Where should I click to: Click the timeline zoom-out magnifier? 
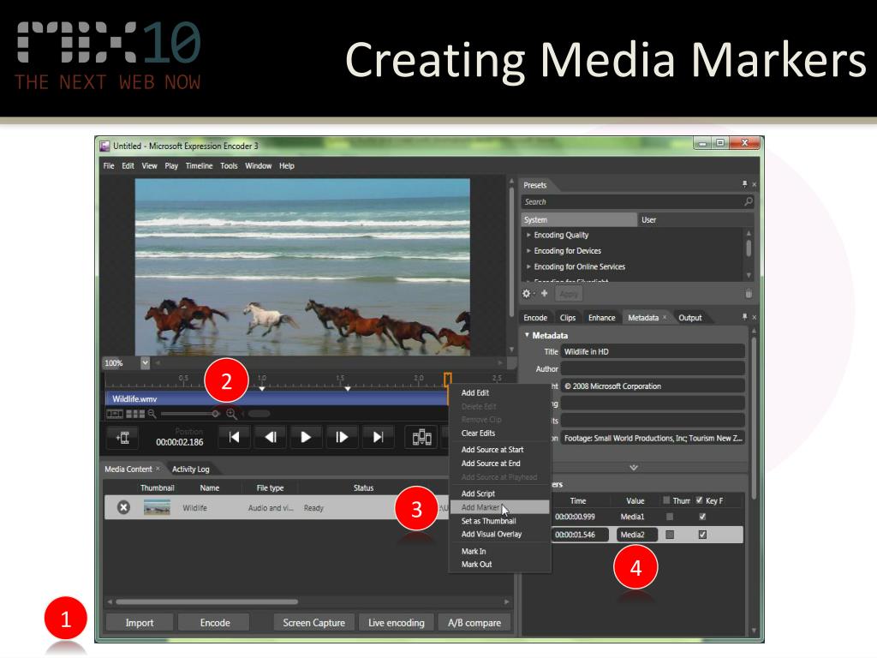(x=152, y=414)
